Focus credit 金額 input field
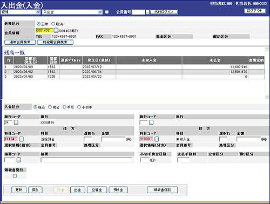270x204 pixels. pyautogui.click(x=248, y=139)
